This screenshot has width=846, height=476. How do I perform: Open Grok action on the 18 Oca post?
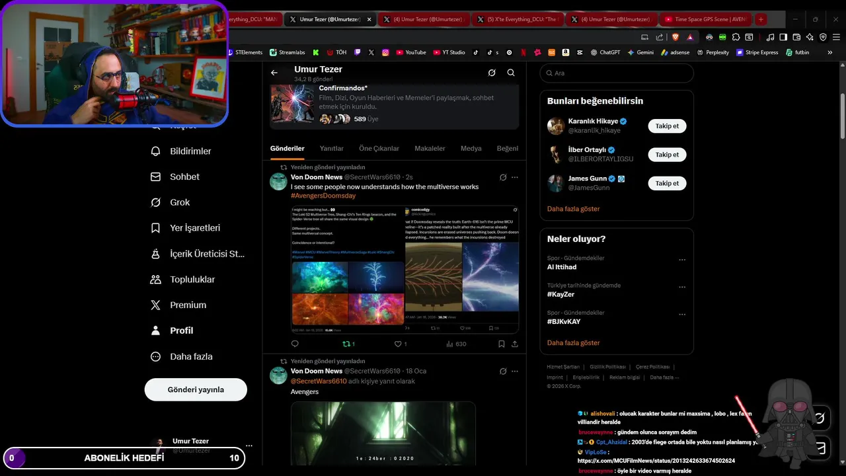point(503,372)
